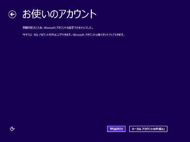The height and width of the screenshot is (142, 190).
Task: Choose the outlined local account creation button
Action: coord(148,129)
